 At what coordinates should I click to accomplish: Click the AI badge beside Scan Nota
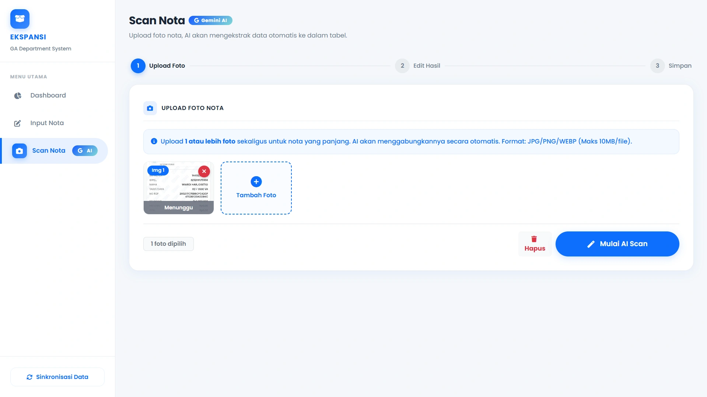[85, 151]
